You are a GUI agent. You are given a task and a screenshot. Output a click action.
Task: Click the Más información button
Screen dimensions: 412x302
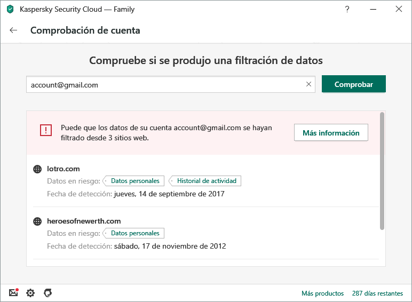tap(331, 133)
